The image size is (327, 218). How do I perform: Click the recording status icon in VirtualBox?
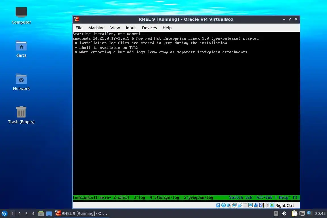click(x=256, y=205)
